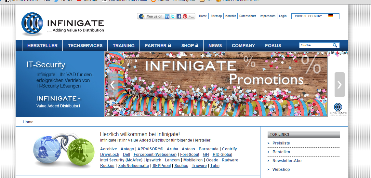The width and height of the screenshot is (371, 178).
Task: Open the Impressum link
Action: pyautogui.click(x=268, y=16)
